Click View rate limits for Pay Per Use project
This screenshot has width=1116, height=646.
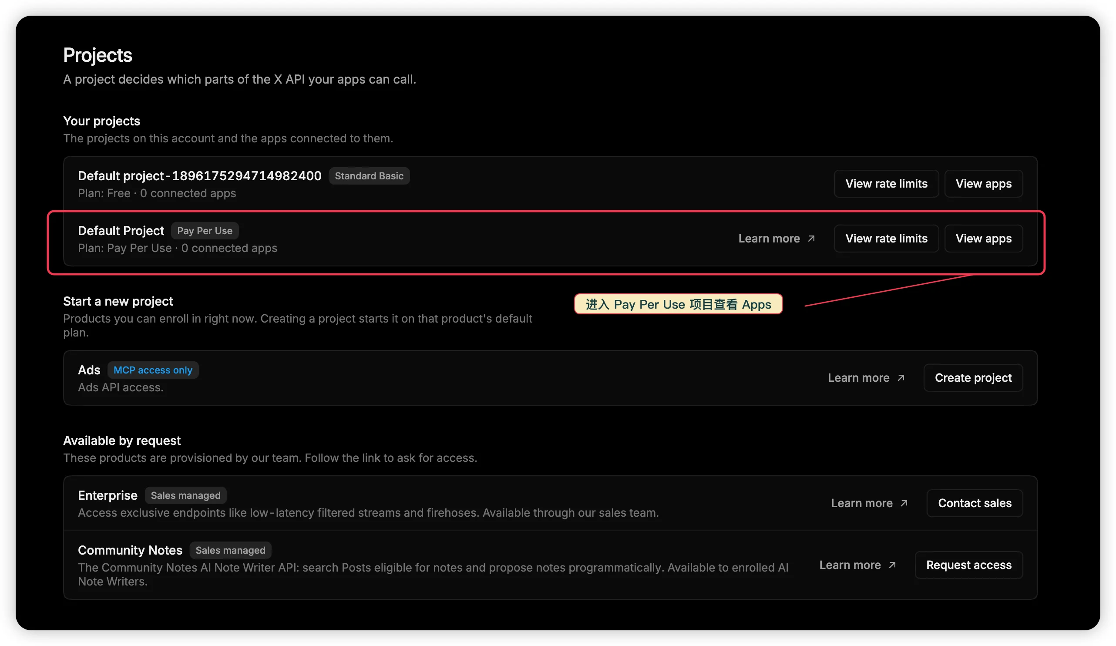[886, 238]
